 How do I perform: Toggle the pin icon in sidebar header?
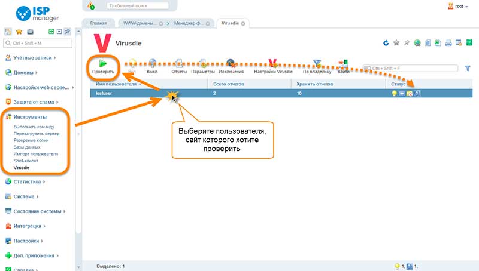coord(67,32)
